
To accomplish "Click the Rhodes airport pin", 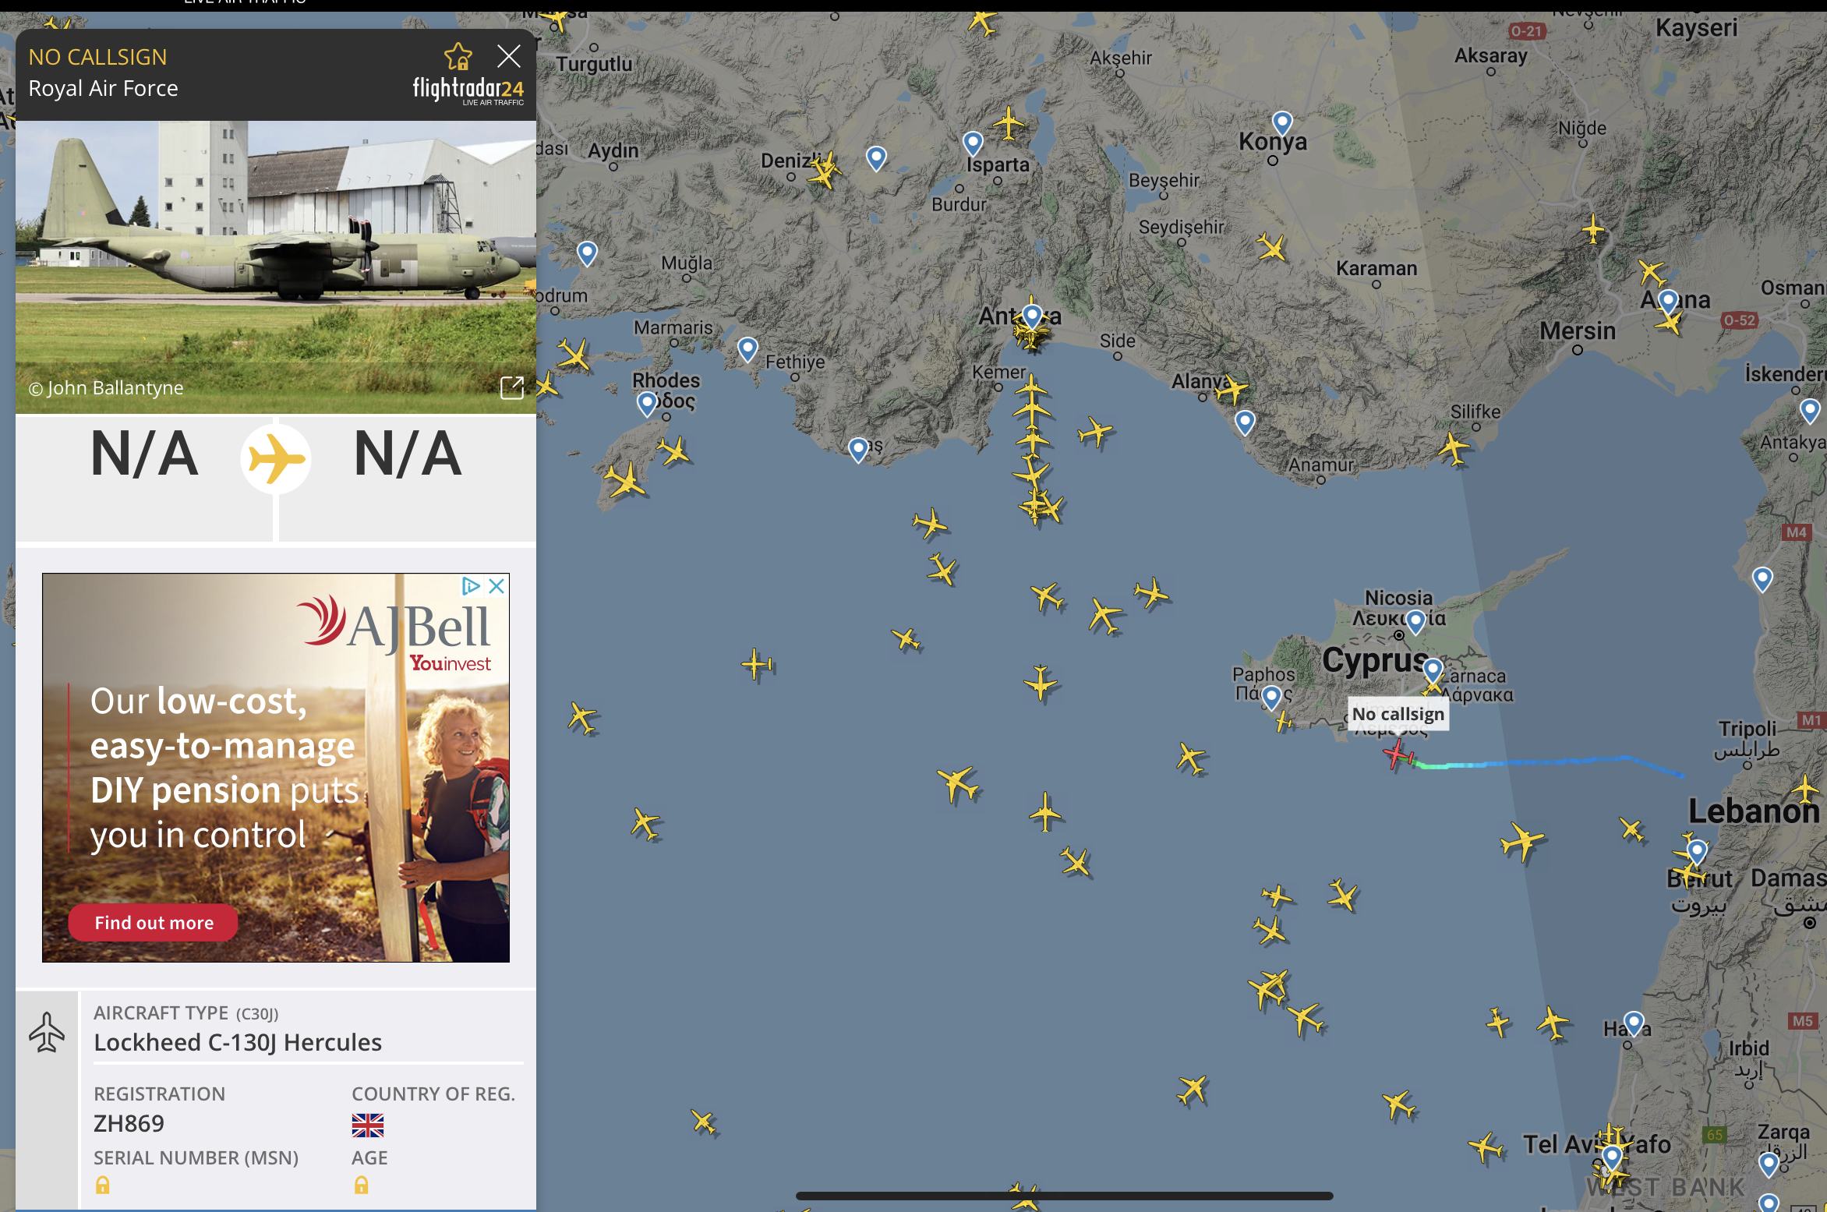I will 647,403.
